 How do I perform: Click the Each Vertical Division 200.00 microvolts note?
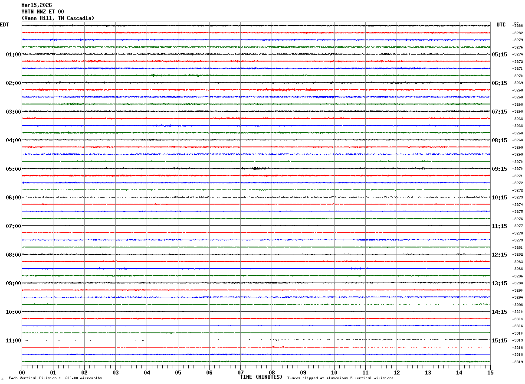click(55, 378)
